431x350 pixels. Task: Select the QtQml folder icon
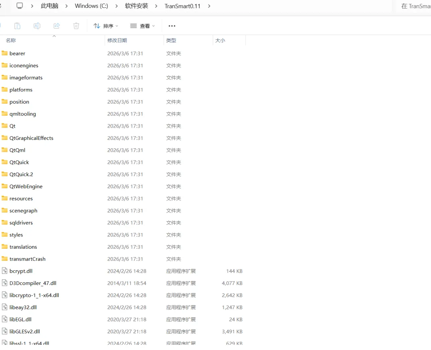(4, 149)
